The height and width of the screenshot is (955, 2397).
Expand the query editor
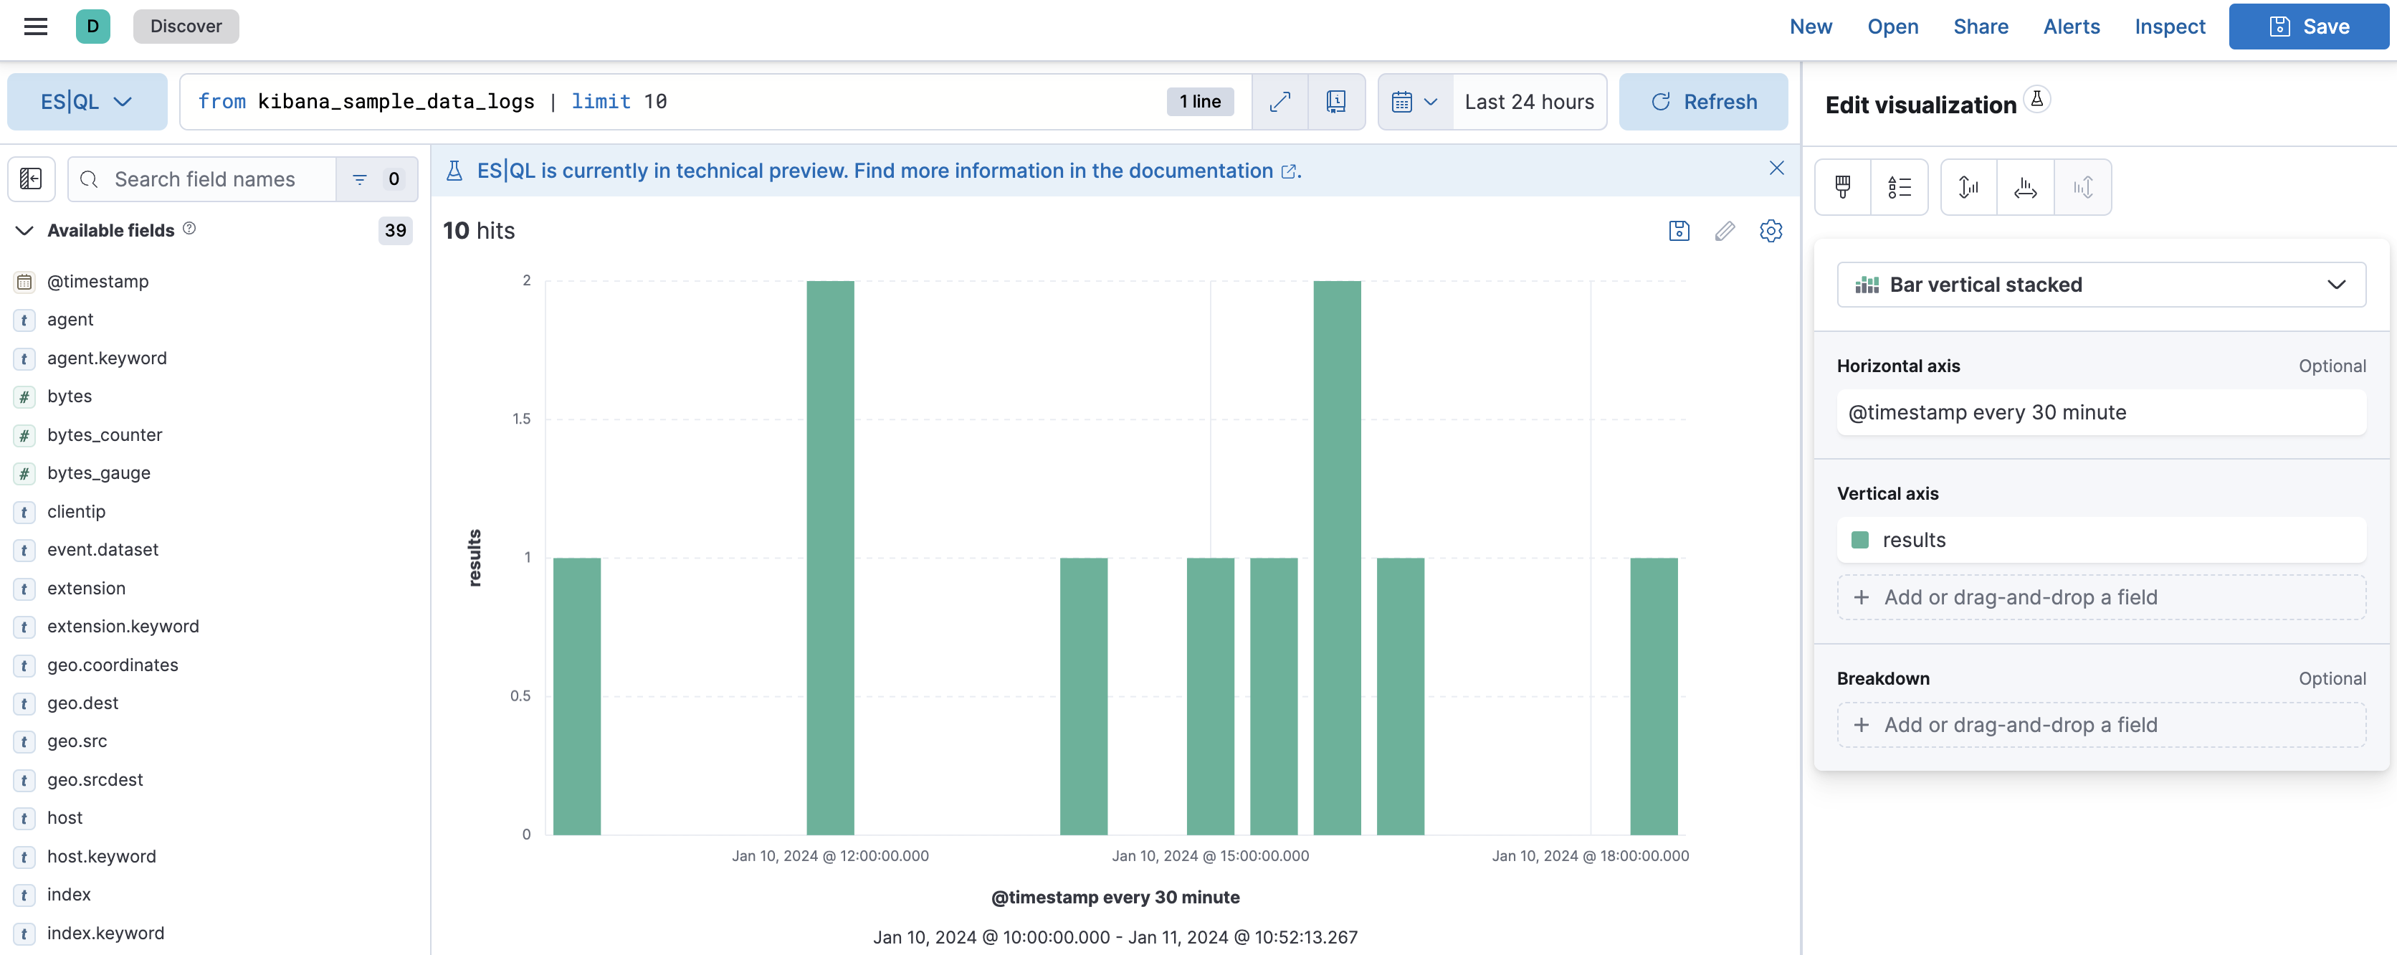coord(1280,102)
